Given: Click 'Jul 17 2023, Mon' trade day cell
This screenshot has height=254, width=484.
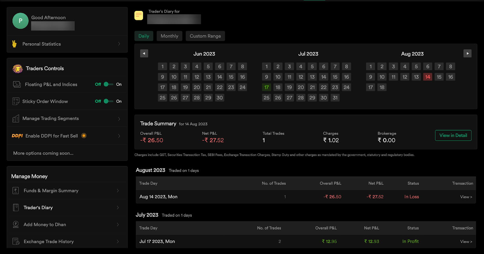Looking at the screenshot, I should [x=157, y=242].
